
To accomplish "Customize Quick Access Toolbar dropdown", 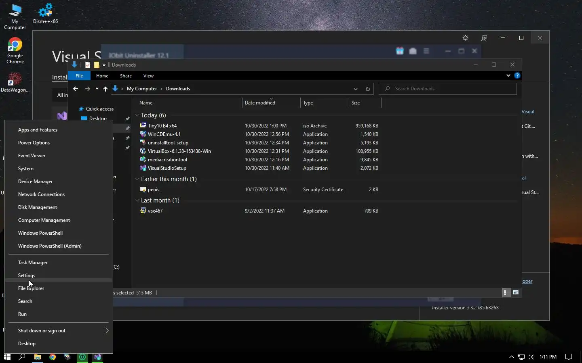I will click(104, 65).
